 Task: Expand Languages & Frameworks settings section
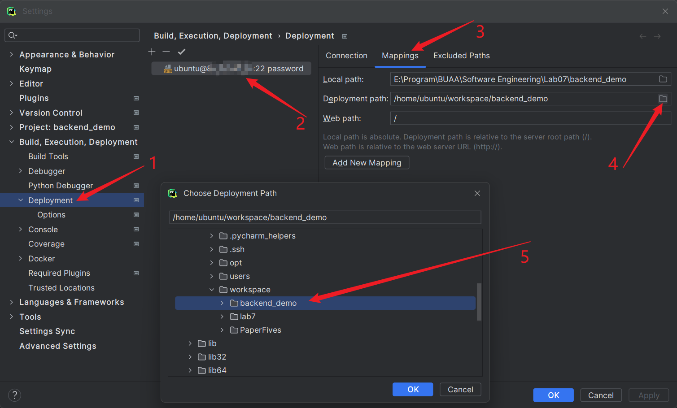(12, 302)
